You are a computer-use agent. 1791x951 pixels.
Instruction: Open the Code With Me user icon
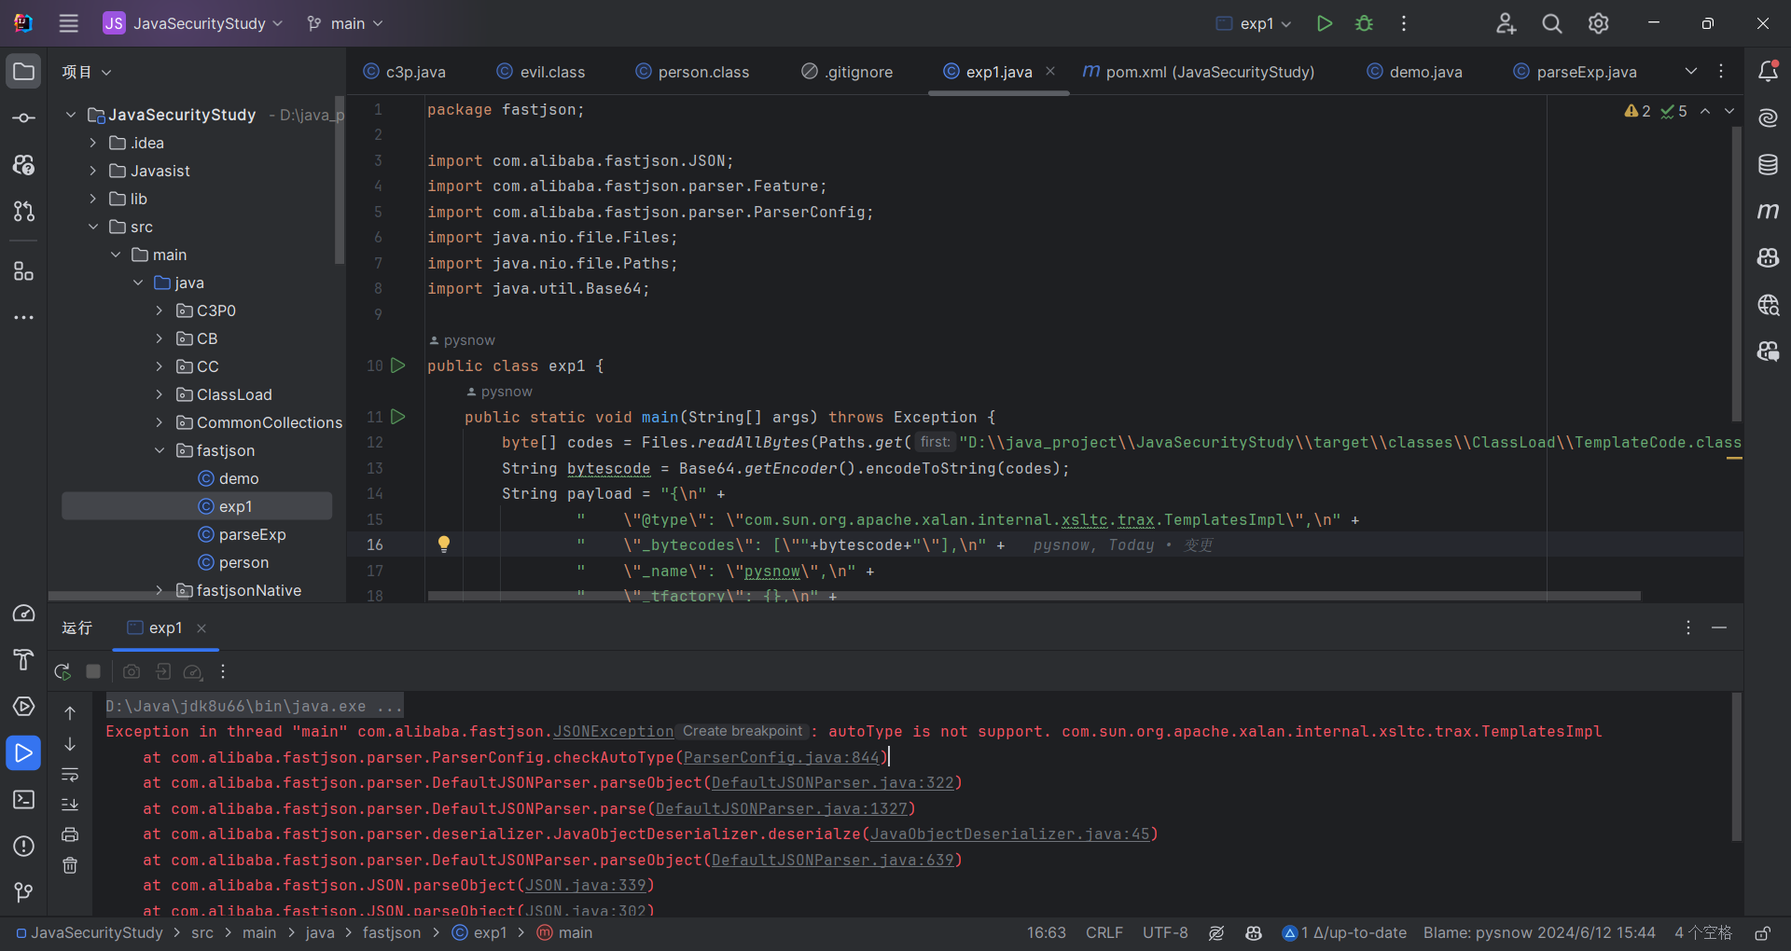pyautogui.click(x=1506, y=23)
